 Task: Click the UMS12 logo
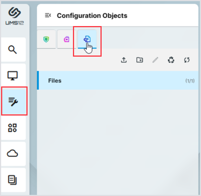tap(15, 16)
